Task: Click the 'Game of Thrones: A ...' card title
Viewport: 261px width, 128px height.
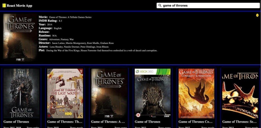Action: click(x=108, y=122)
